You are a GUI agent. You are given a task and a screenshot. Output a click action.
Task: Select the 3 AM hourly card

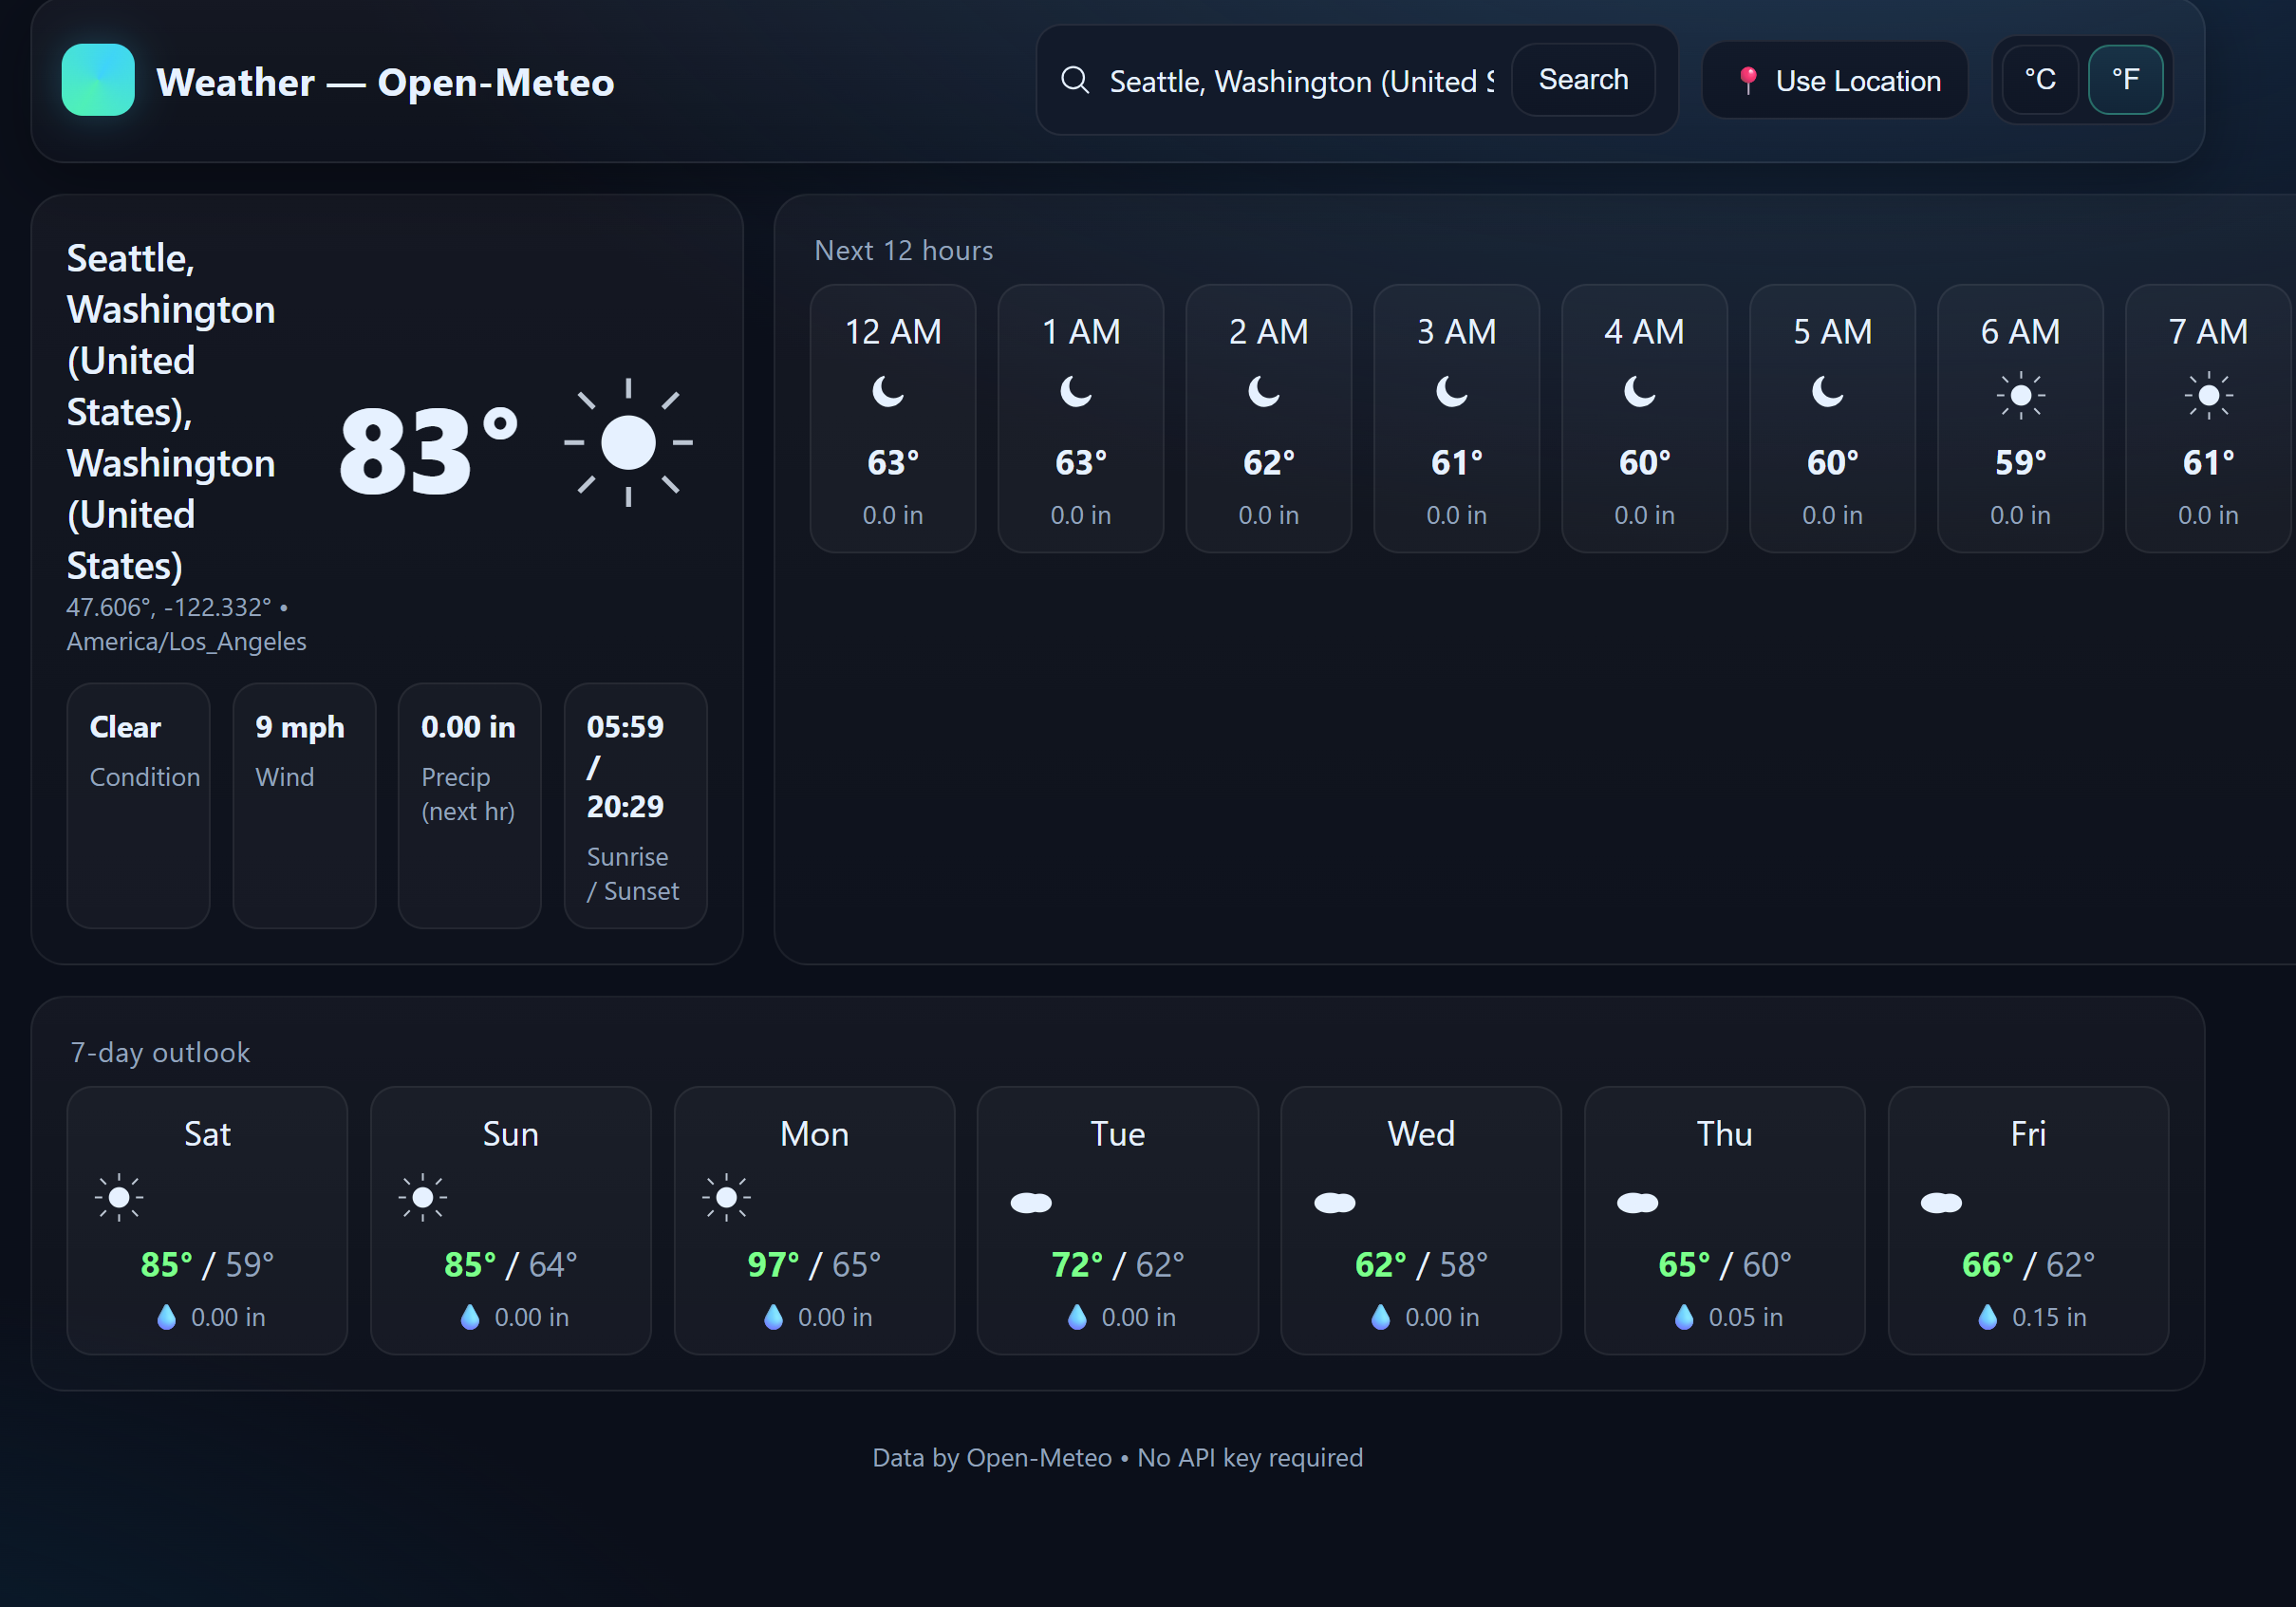1456,418
